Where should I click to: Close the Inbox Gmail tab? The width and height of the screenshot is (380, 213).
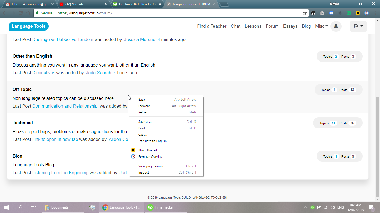click(53, 4)
